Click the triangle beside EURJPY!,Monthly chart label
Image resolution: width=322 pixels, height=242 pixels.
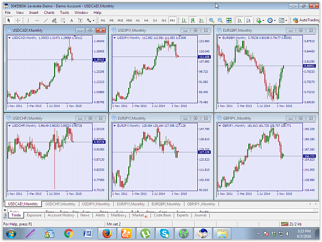point(114,125)
